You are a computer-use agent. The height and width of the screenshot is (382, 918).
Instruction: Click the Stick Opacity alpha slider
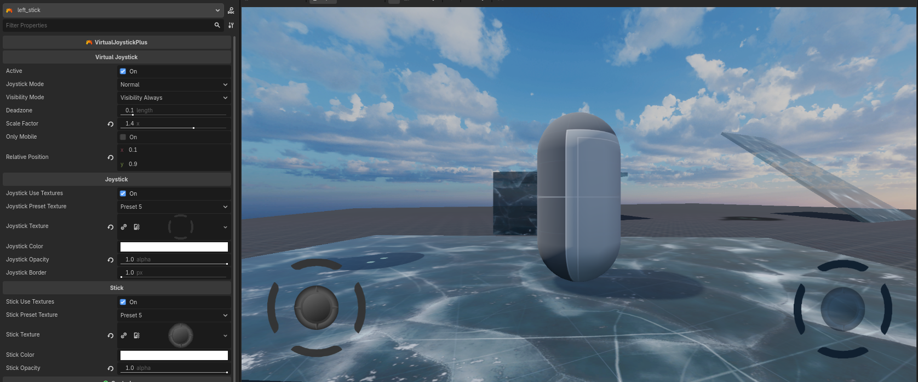tap(174, 368)
